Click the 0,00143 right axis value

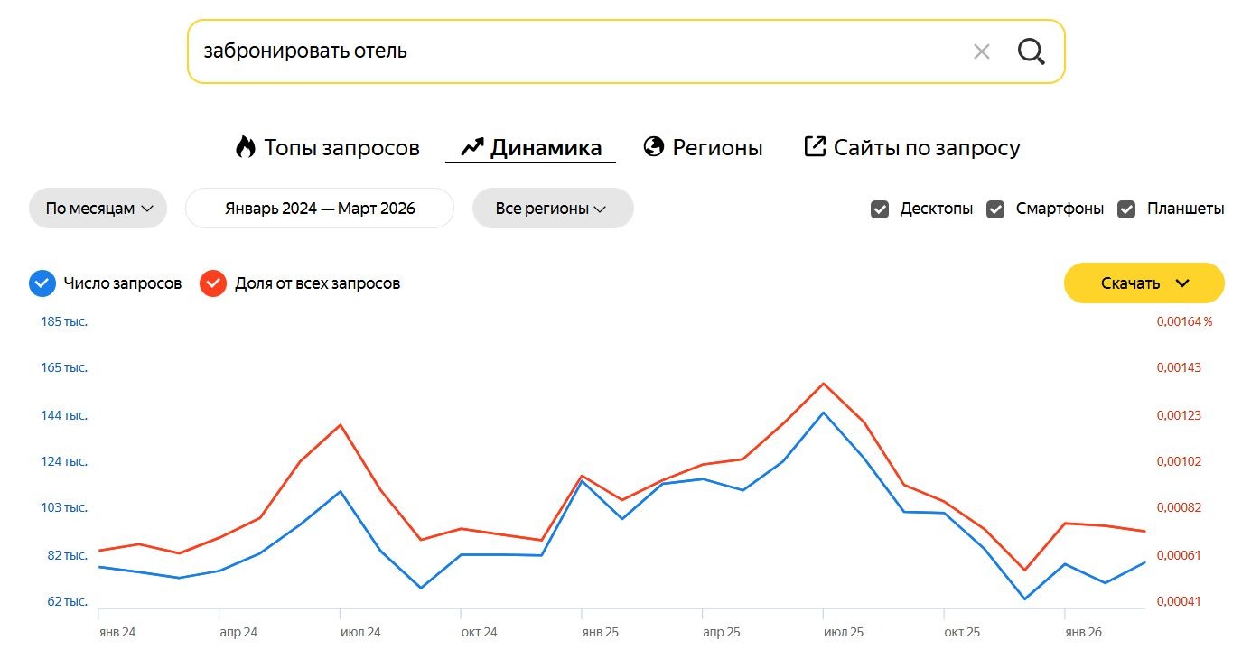[1180, 367]
